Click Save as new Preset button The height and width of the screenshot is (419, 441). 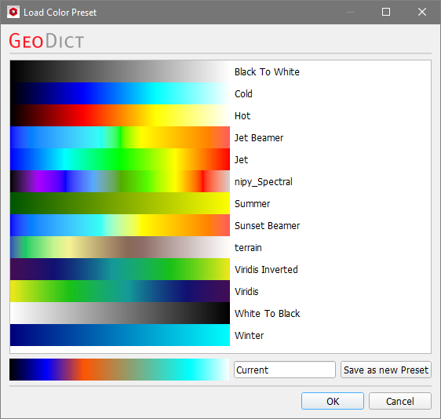click(x=386, y=370)
